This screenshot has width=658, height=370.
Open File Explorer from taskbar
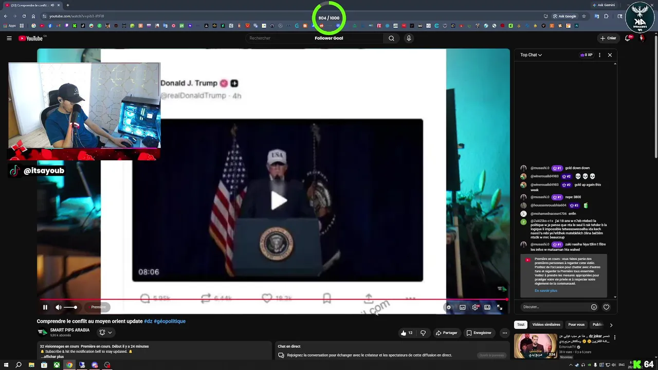pyautogui.click(x=31, y=365)
